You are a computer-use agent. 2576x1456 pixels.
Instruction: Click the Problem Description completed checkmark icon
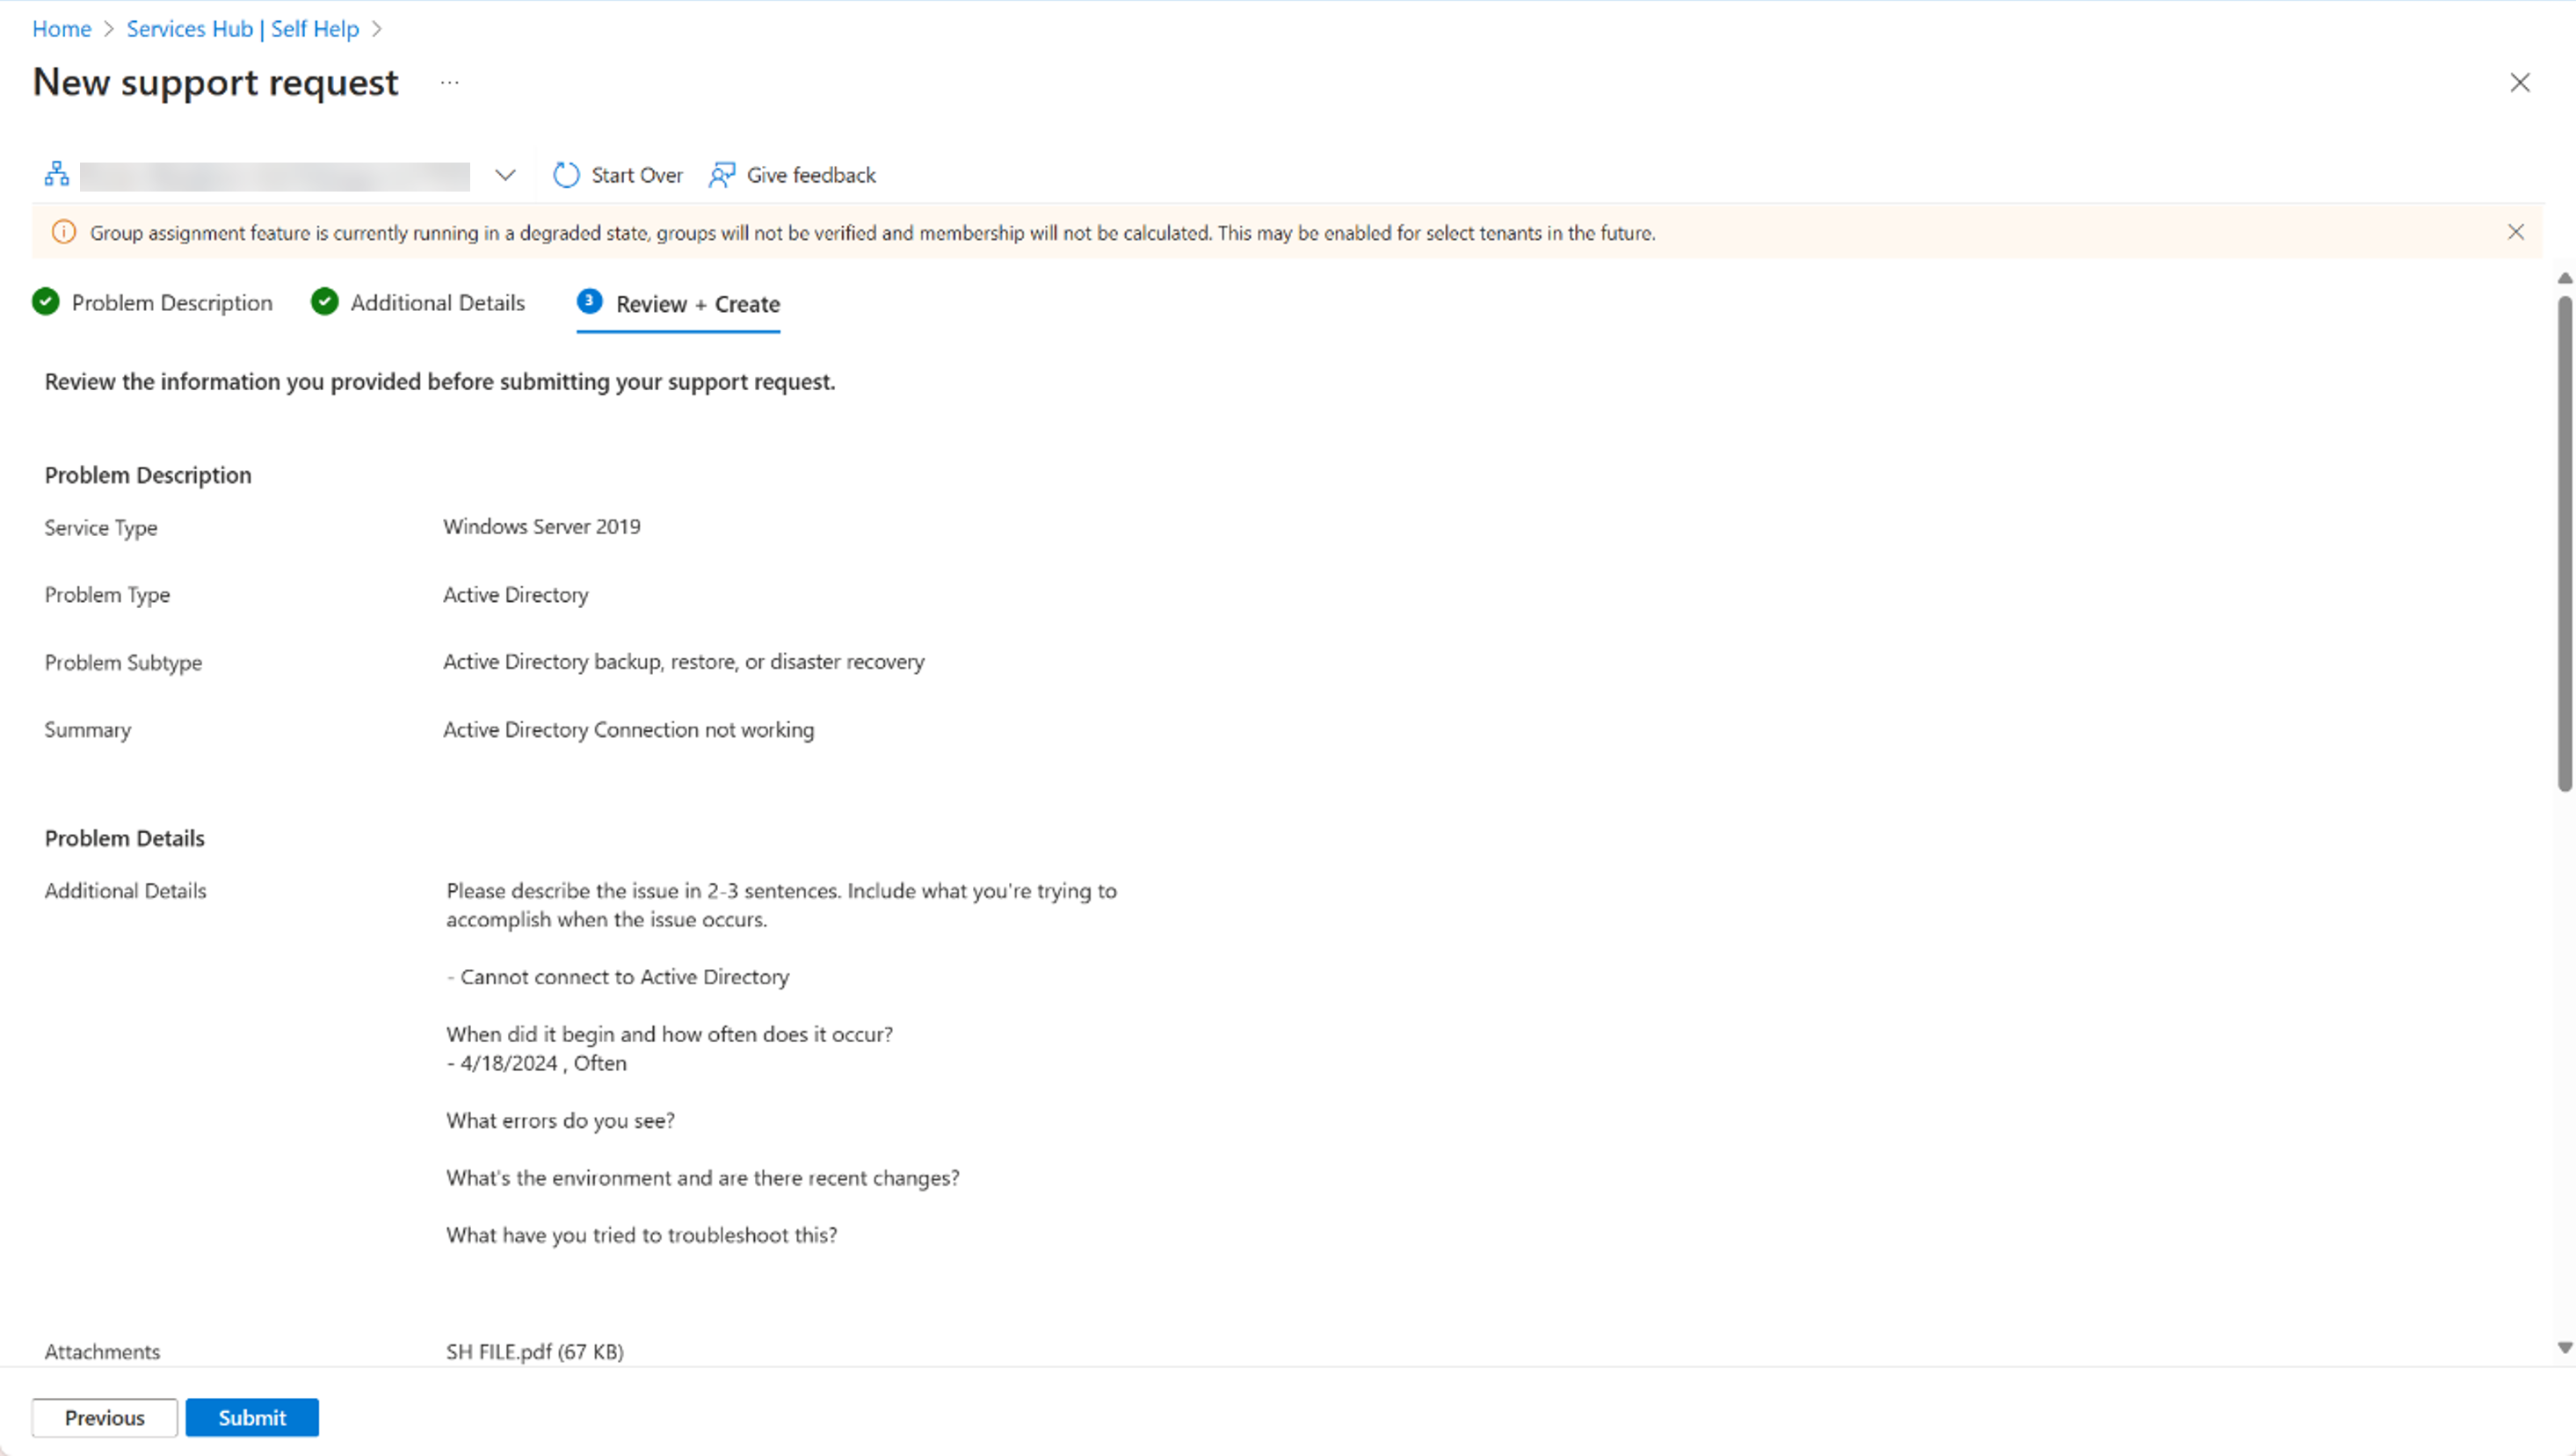(44, 302)
